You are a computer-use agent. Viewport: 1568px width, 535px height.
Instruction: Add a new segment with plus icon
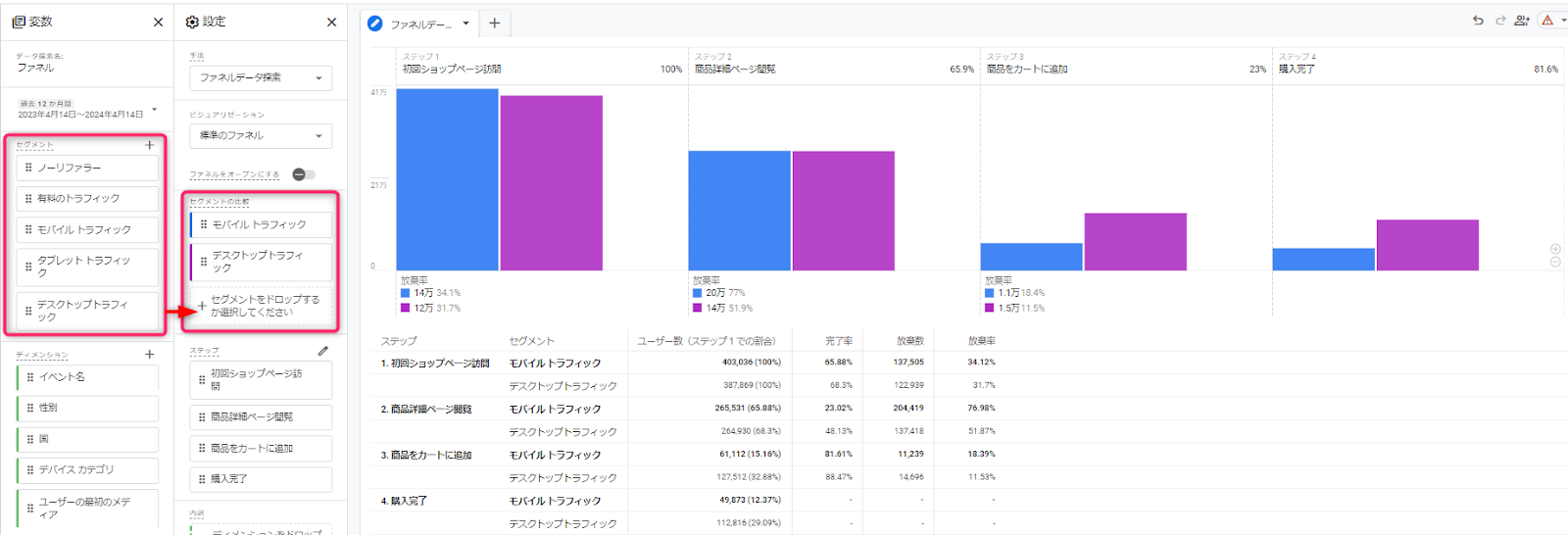(150, 145)
